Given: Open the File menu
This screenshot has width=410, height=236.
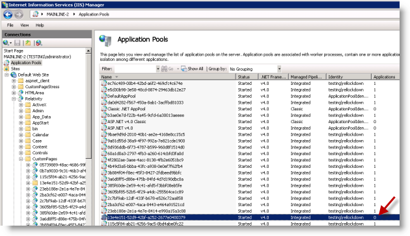Looking at the screenshot, I should tap(10, 25).
